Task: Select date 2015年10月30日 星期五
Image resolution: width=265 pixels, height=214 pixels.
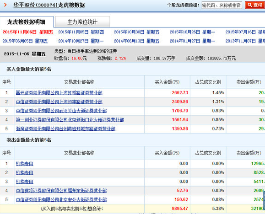Action: [136, 32]
